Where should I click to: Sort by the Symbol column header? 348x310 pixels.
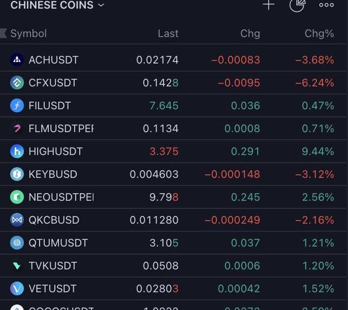pyautogui.click(x=29, y=34)
